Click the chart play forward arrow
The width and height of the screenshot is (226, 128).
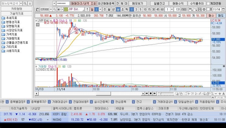pos(143,94)
